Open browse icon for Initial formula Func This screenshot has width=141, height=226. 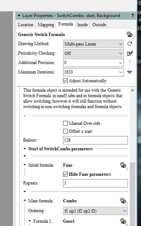pos(123,165)
